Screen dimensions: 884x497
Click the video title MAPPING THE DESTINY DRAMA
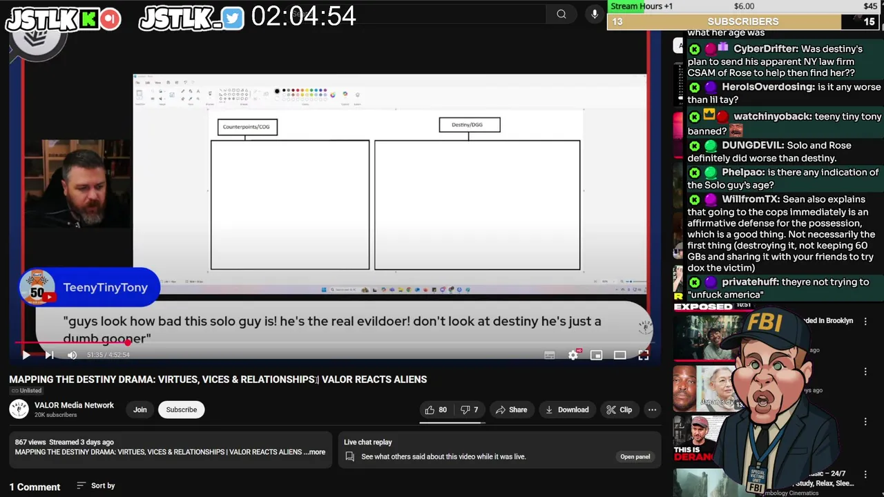218,379
